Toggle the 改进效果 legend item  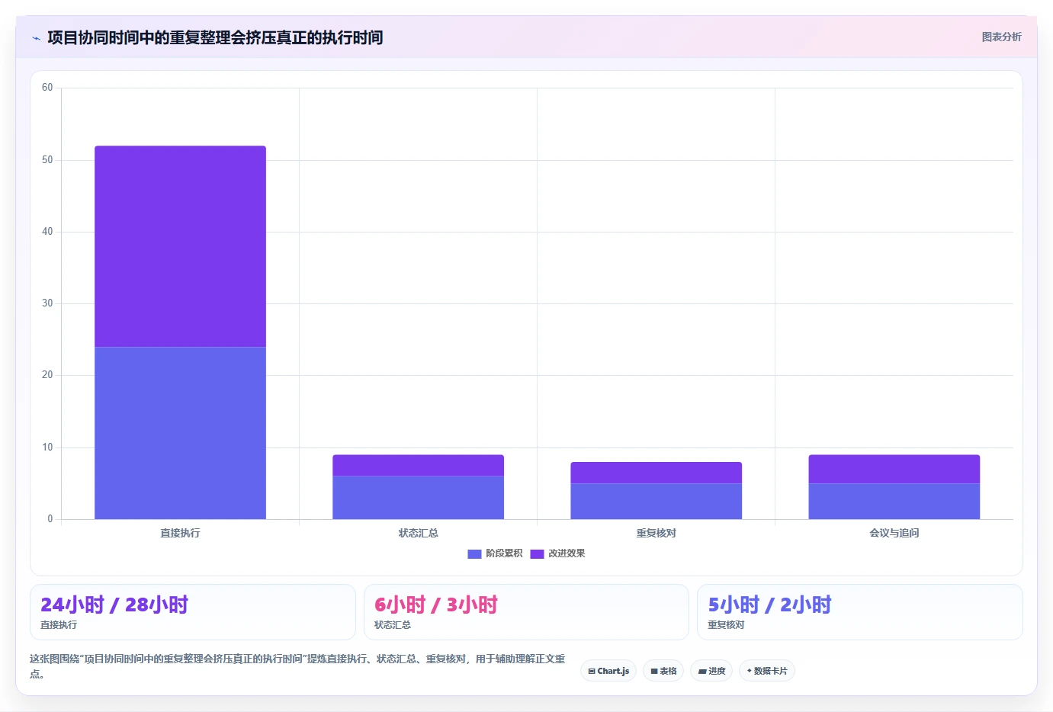[x=557, y=553]
